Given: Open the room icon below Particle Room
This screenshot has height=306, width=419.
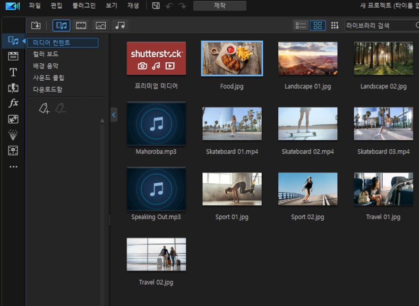Looking at the screenshot, I should [13, 151].
